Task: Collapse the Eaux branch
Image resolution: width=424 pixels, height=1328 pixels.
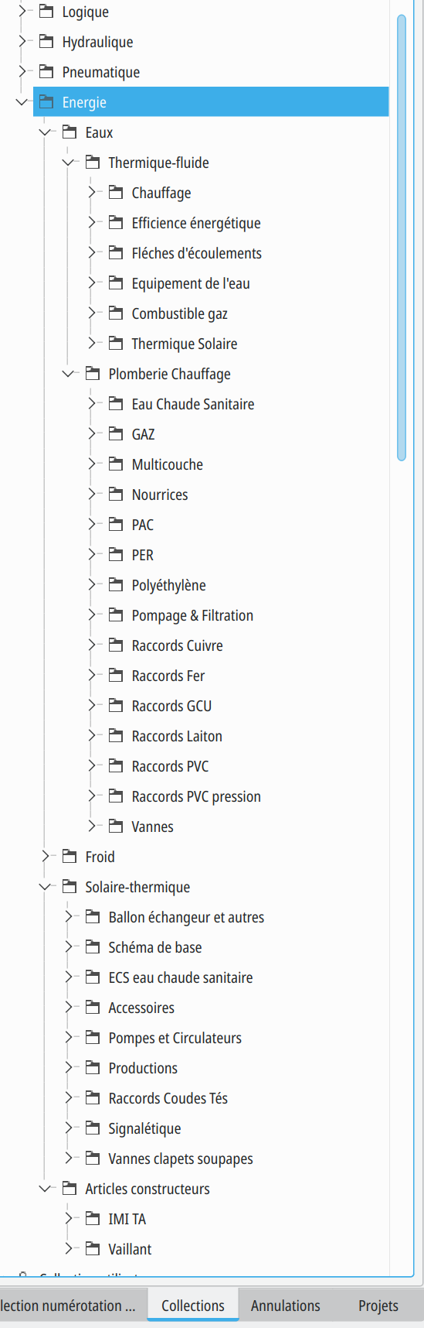Action: click(x=45, y=132)
